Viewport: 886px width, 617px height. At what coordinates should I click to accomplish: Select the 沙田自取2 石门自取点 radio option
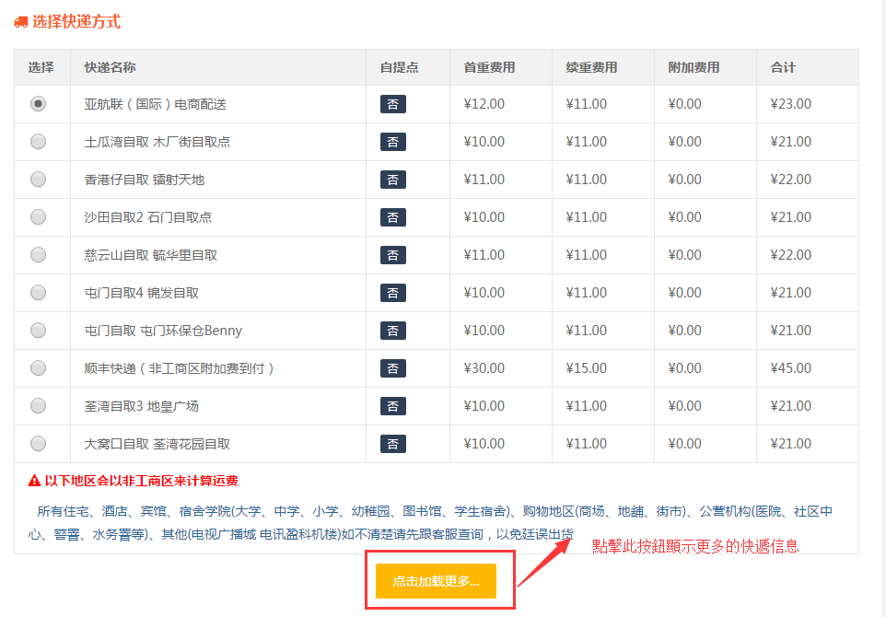[38, 217]
